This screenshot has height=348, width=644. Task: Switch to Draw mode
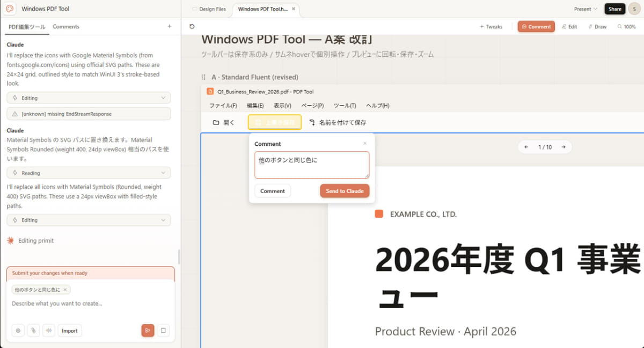pyautogui.click(x=597, y=26)
